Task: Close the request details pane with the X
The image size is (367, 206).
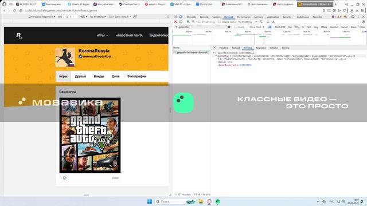Action: click(214, 47)
